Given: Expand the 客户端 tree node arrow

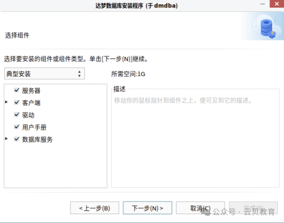Looking at the screenshot, I should pyautogui.click(x=7, y=102).
